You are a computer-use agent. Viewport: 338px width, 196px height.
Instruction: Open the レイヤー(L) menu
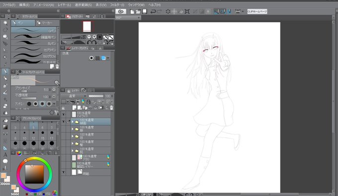pos(64,5)
